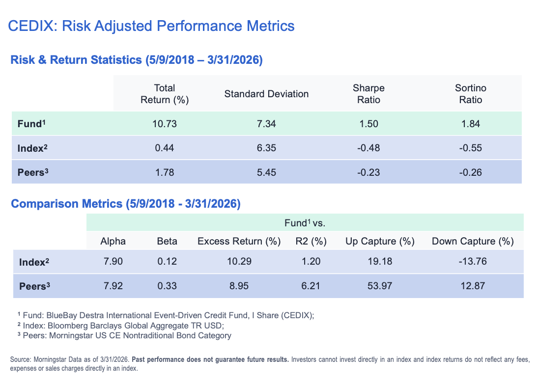Click the Up Capture (%) column header
Image resolution: width=537 pixels, height=382 pixels.
[x=380, y=241]
